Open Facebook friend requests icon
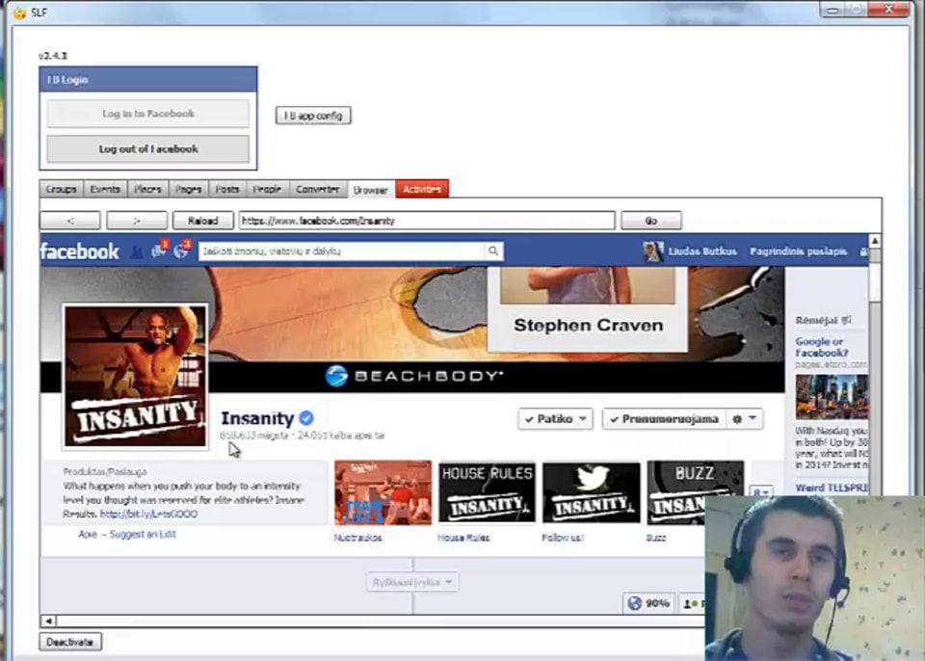 point(136,252)
